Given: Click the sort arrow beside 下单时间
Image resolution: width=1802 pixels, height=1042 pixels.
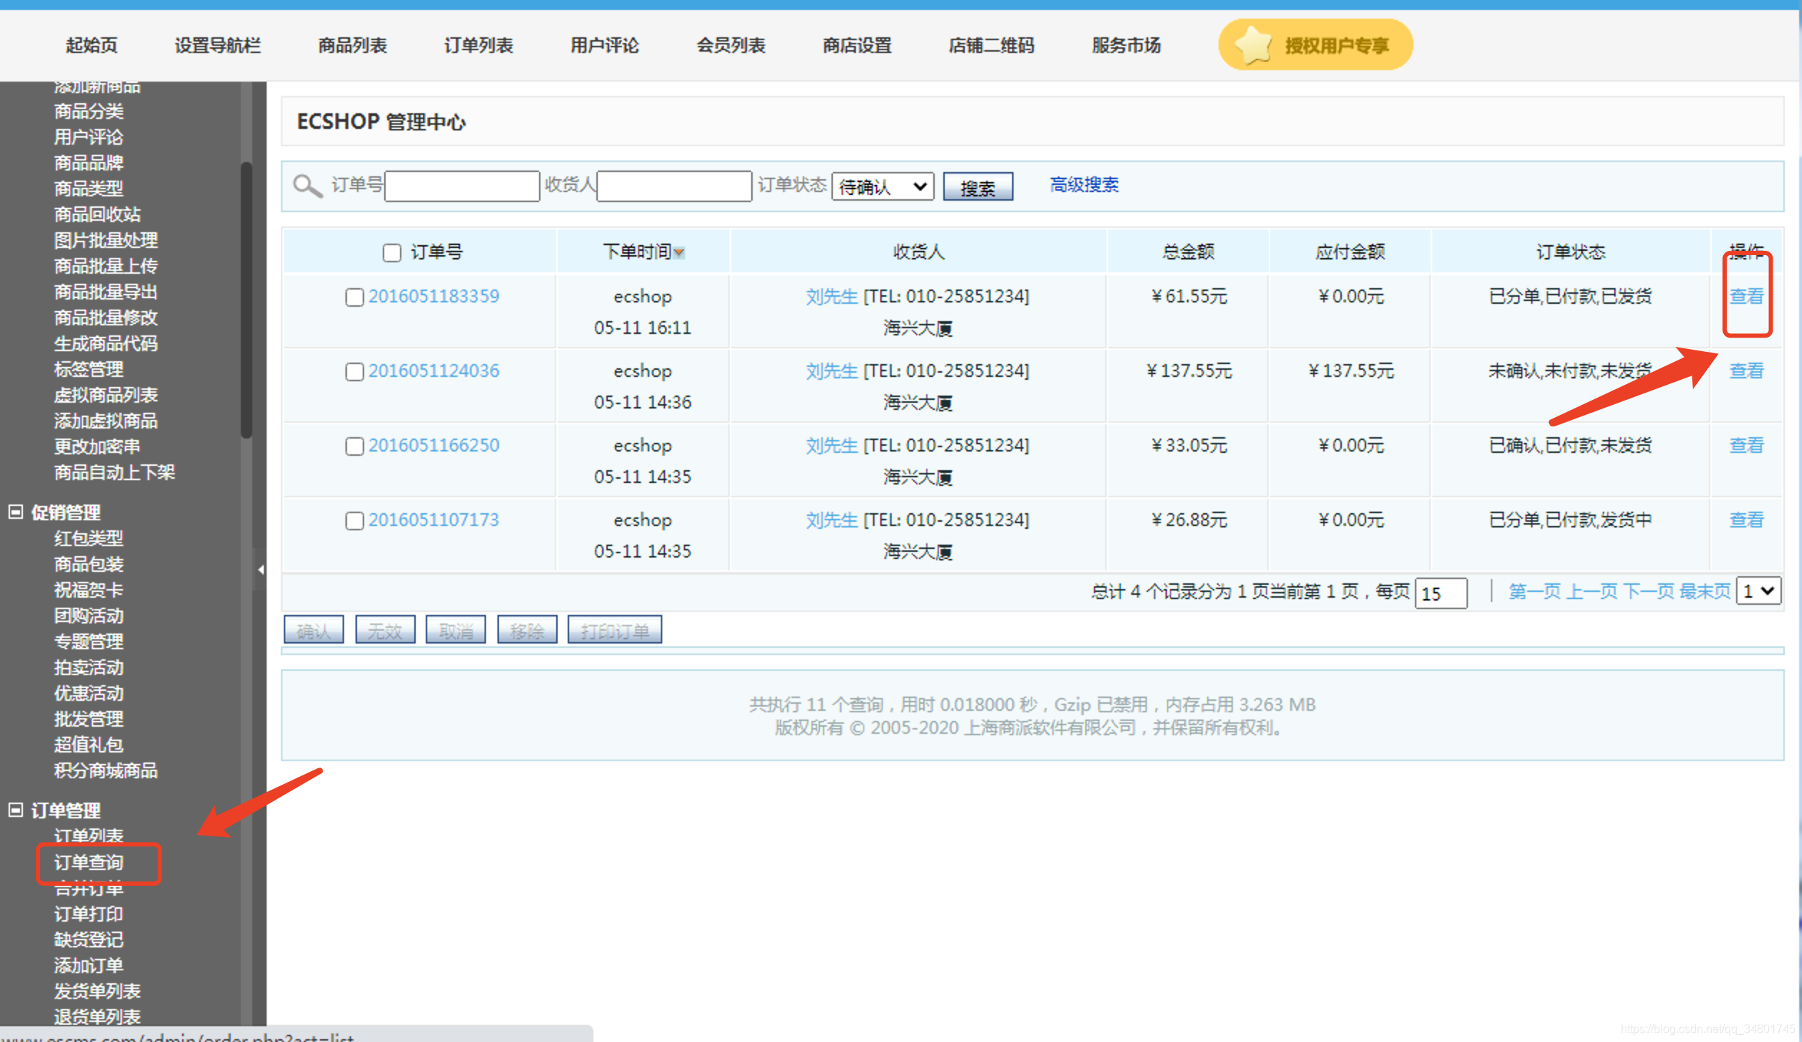Looking at the screenshot, I should click(x=679, y=253).
